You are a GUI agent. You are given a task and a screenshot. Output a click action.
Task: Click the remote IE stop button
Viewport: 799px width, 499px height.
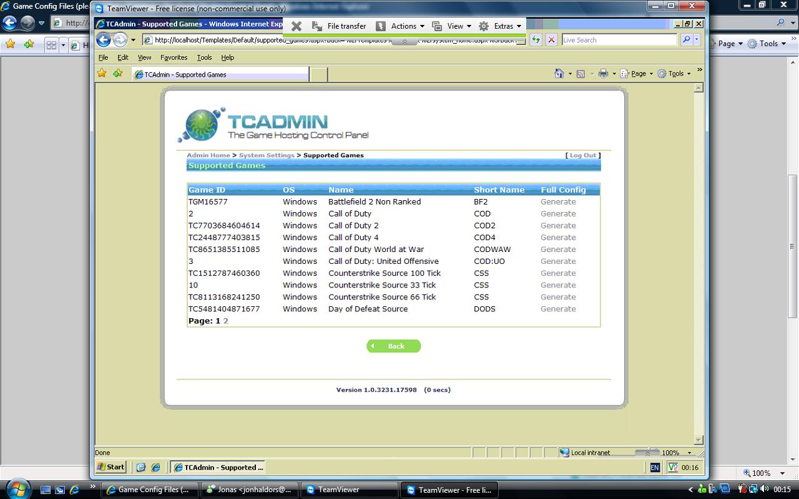click(x=551, y=40)
